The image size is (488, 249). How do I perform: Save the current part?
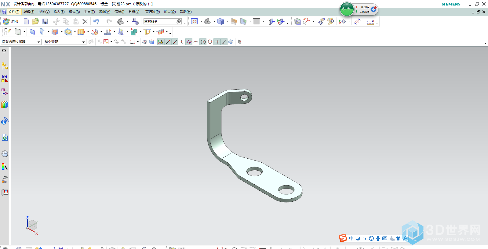(45, 21)
